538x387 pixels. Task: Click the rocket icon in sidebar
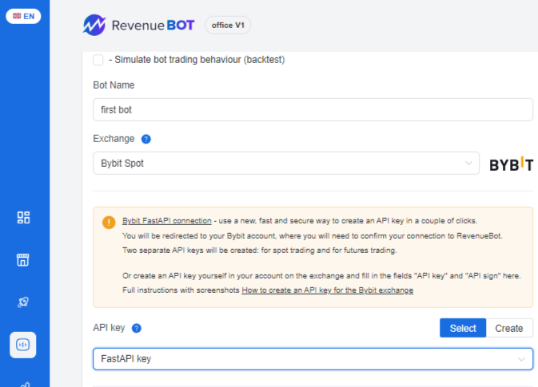point(23,302)
